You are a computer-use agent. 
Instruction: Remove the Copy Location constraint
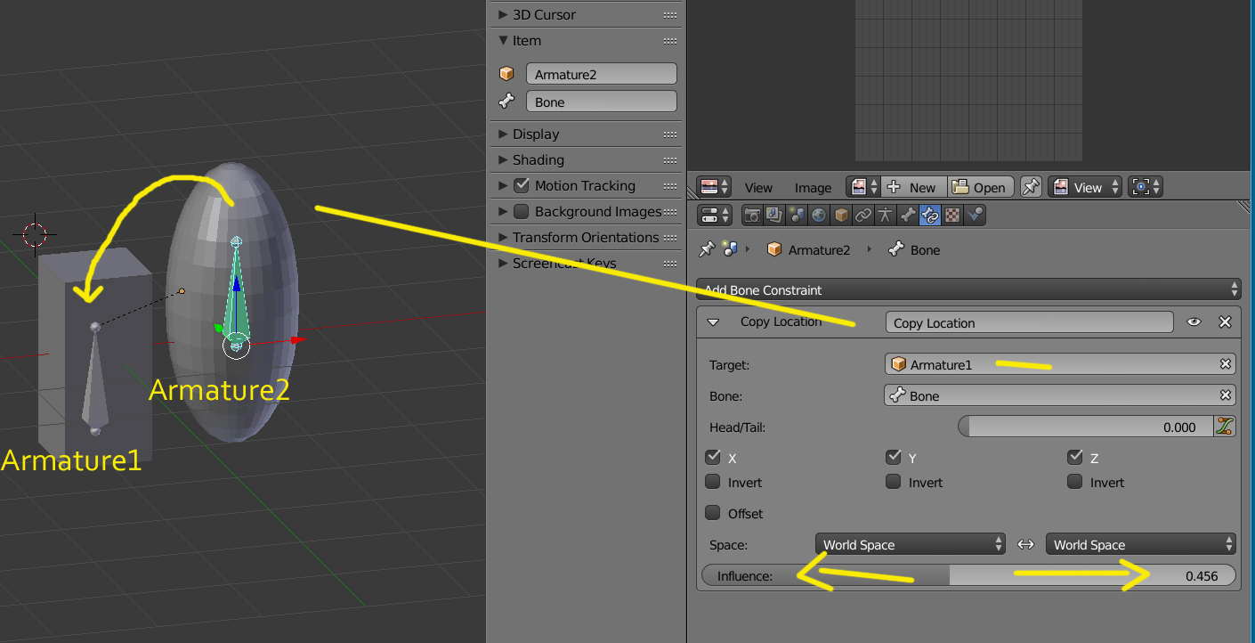point(1225,322)
